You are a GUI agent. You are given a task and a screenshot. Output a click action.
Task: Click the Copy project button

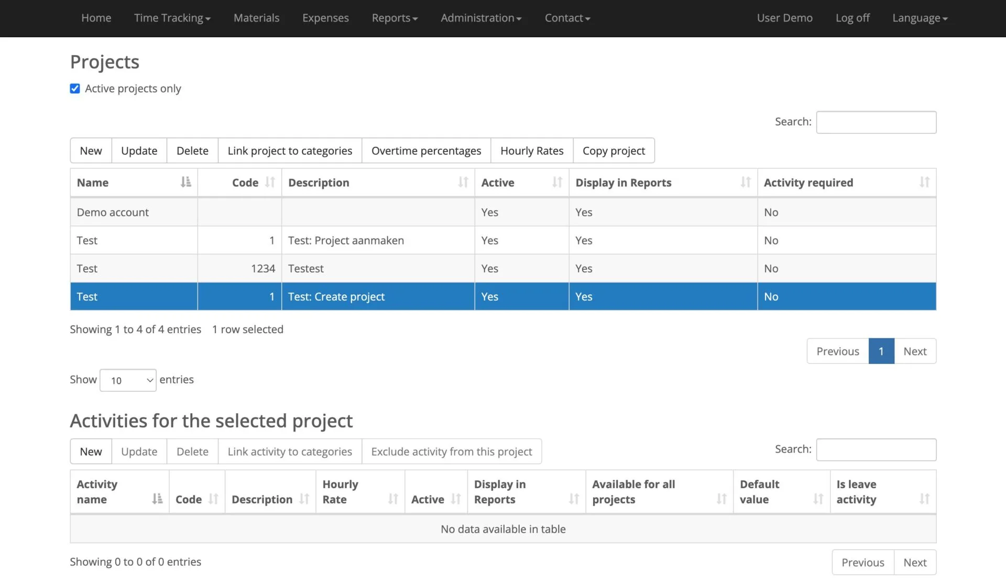(x=614, y=151)
